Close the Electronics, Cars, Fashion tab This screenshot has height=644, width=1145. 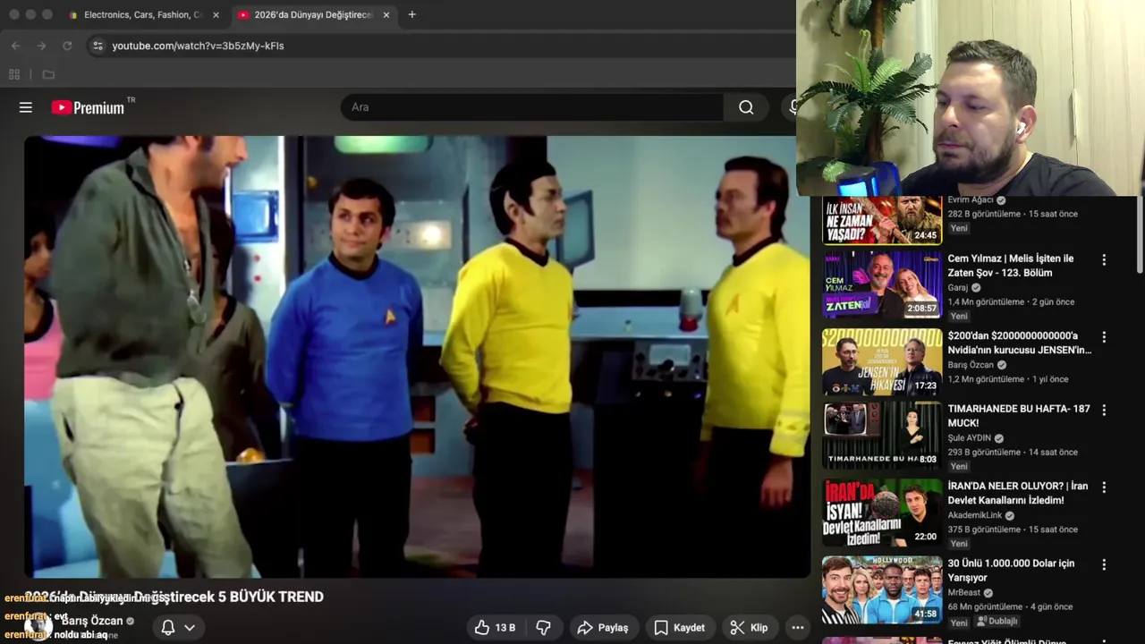pos(216,15)
